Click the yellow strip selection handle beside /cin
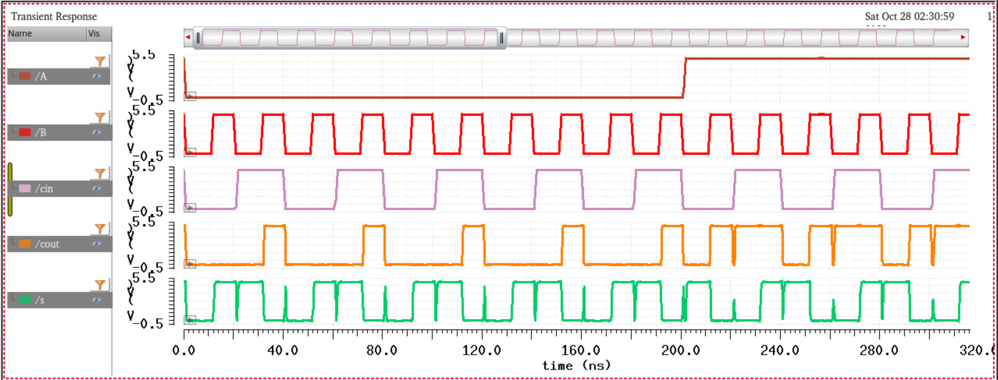Image resolution: width=998 pixels, height=380 pixels. tap(10, 189)
